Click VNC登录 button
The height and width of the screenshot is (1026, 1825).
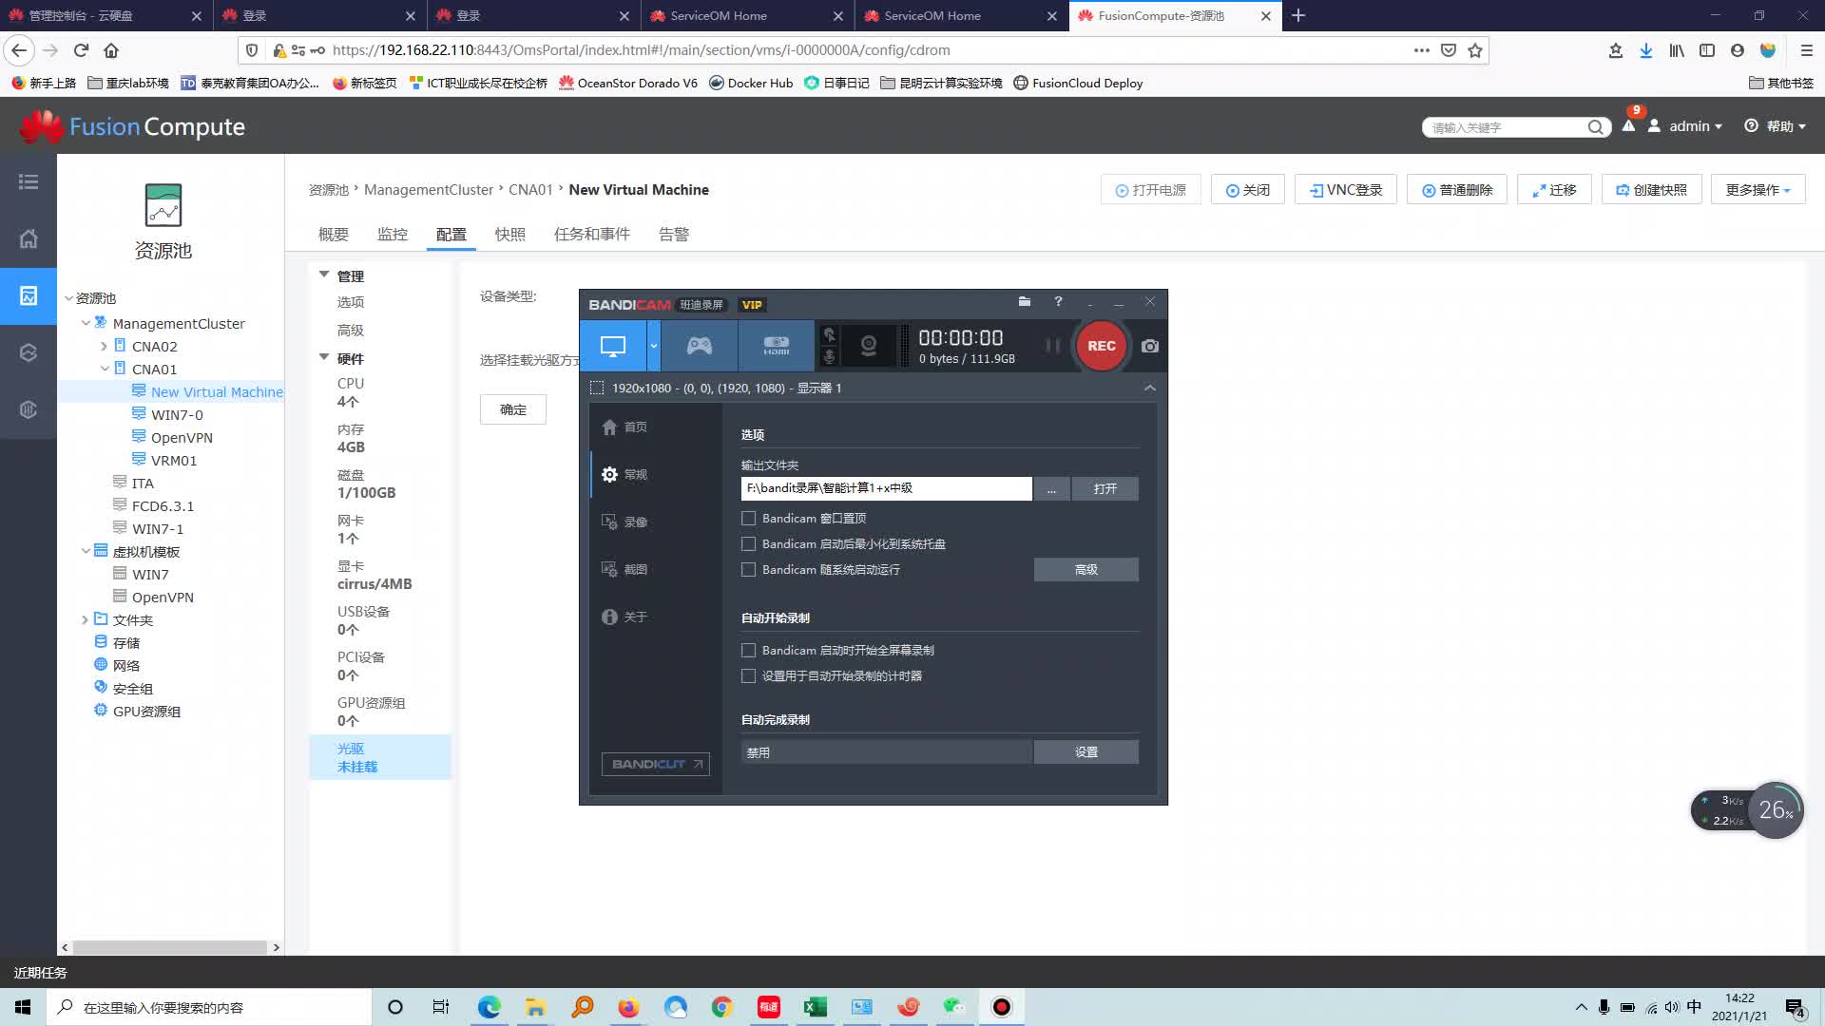[1345, 190]
